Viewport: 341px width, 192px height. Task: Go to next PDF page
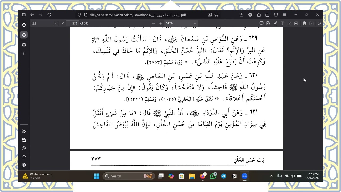click(x=62, y=23)
